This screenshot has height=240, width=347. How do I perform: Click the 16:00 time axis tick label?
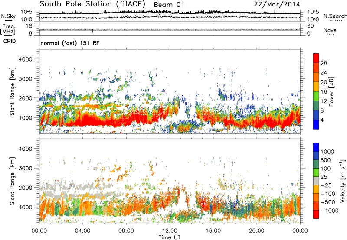pos(213,231)
